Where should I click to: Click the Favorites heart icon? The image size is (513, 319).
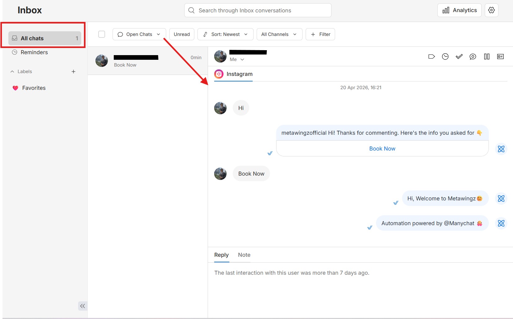tap(15, 88)
